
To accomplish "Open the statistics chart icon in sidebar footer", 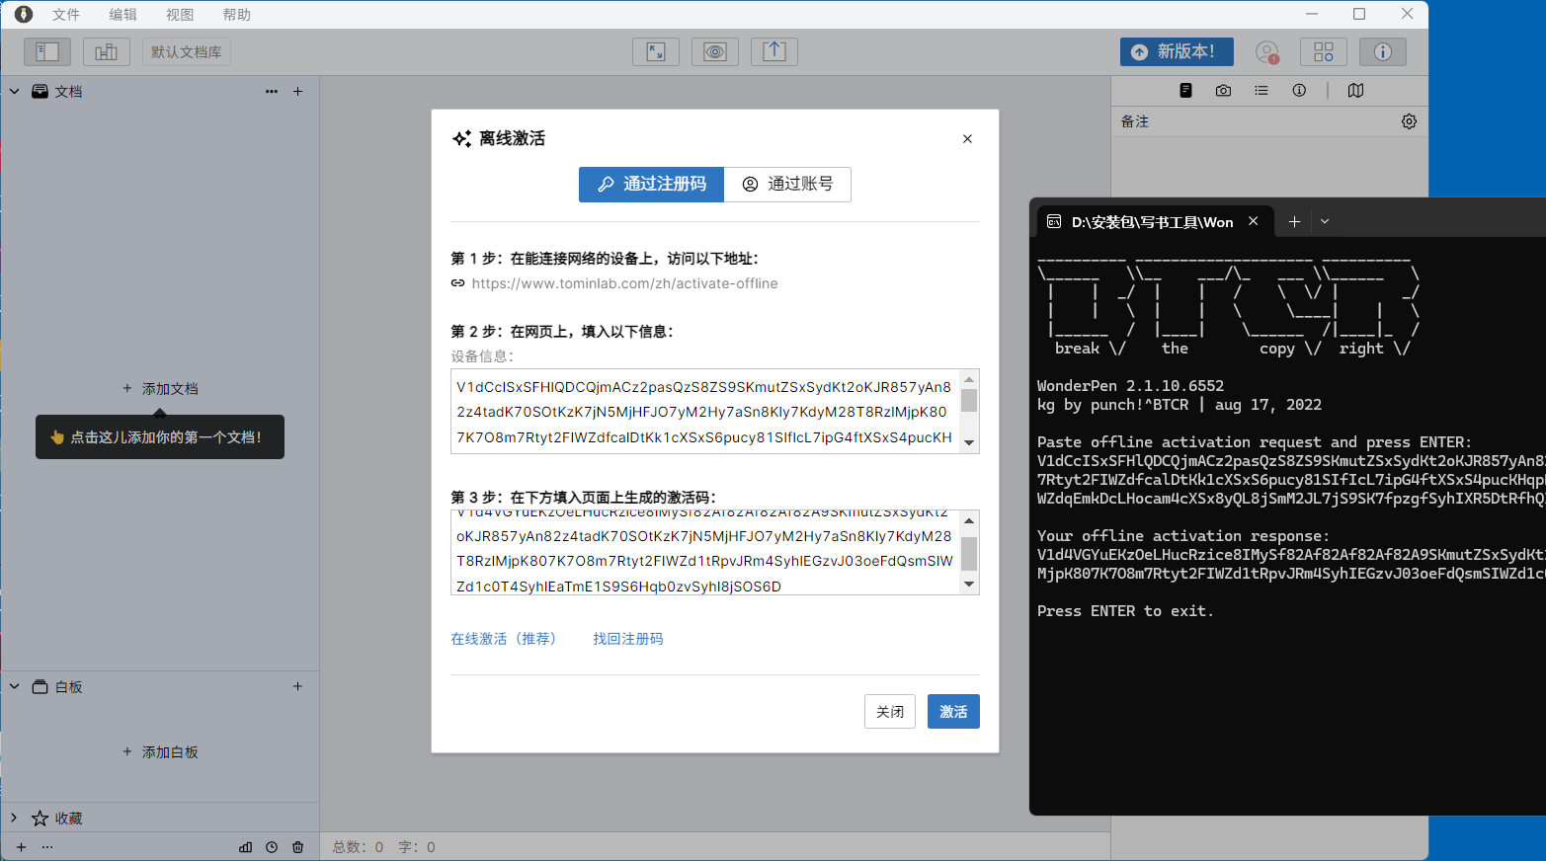I will click(245, 847).
